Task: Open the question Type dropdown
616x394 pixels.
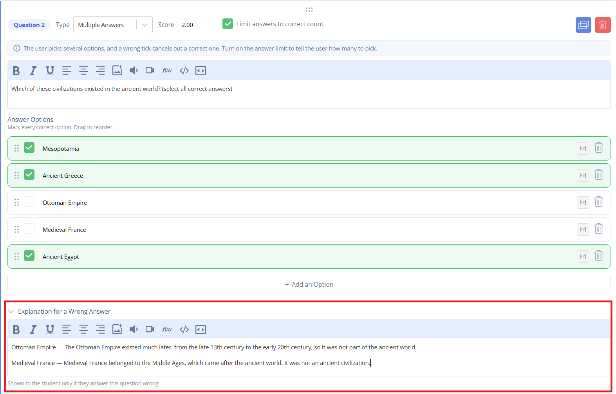Action: click(113, 25)
